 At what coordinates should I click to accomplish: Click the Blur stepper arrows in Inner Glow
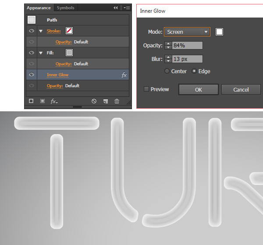[x=168, y=59]
